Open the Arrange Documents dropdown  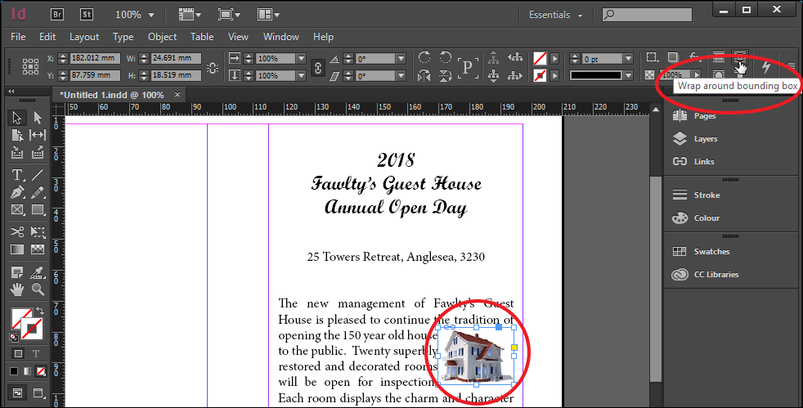(x=268, y=15)
